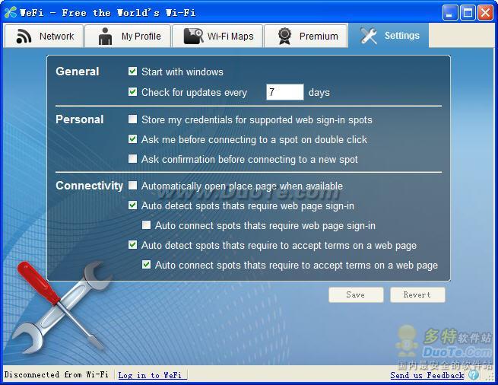
Task: Open the Network tab
Action: pos(44,36)
